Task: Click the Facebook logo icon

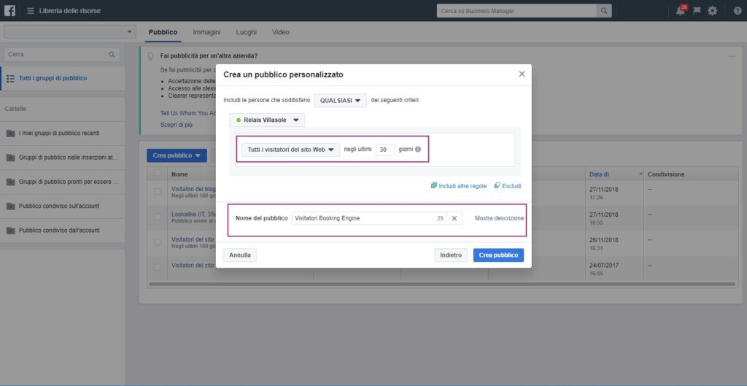Action: (x=11, y=10)
